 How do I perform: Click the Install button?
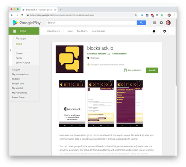(x=152, y=70)
